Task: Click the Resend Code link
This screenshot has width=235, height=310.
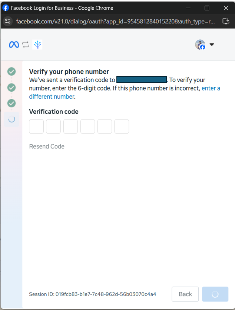Action: 47,146
